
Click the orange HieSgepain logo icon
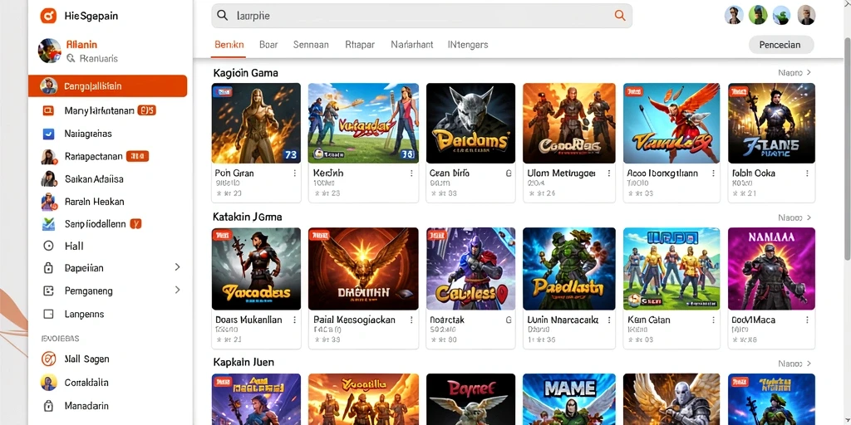coord(48,16)
